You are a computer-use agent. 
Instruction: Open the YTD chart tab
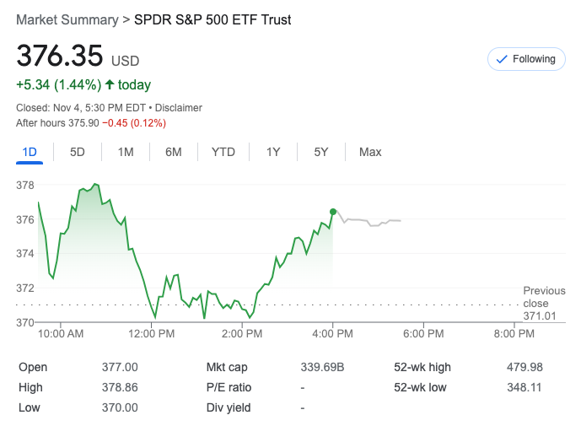[x=223, y=152]
